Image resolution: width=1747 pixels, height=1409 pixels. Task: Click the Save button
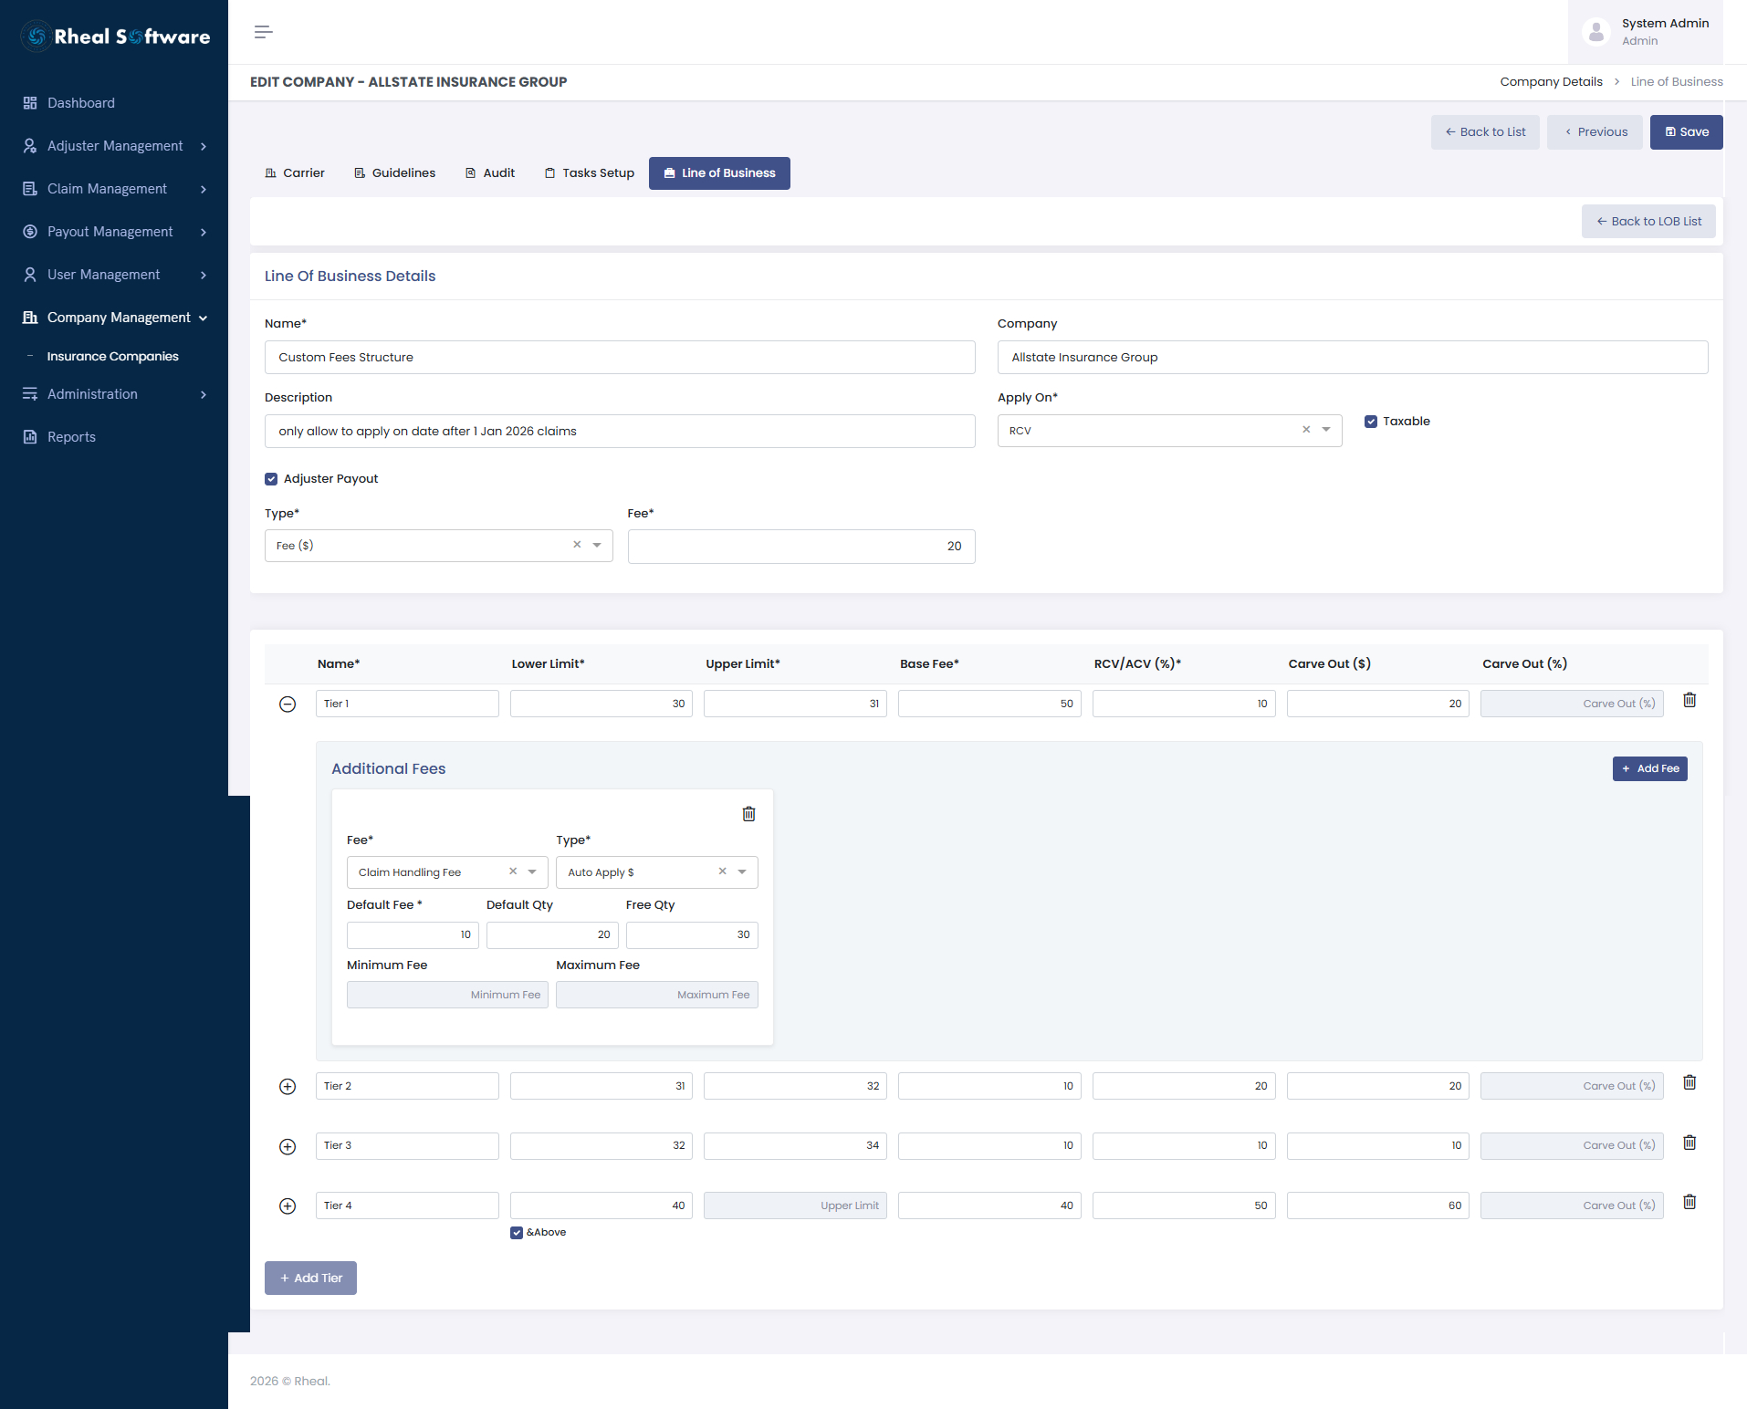click(1687, 132)
